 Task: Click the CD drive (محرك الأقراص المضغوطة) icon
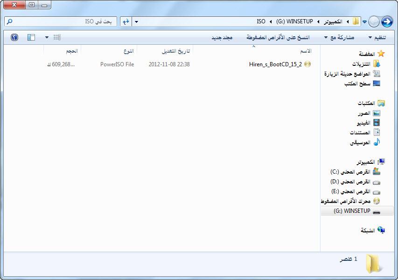377,201
